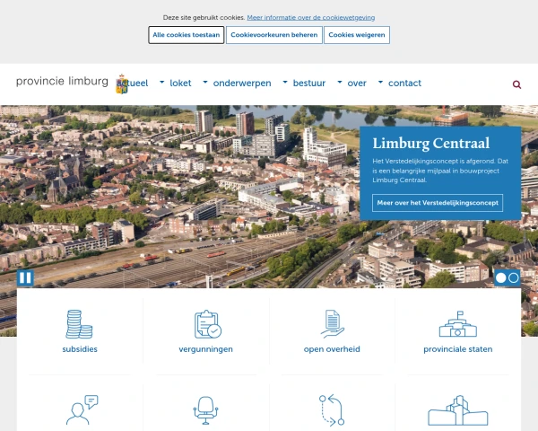Screen dimensions: 538x431
Task: Open the over menu item
Action: point(357,84)
